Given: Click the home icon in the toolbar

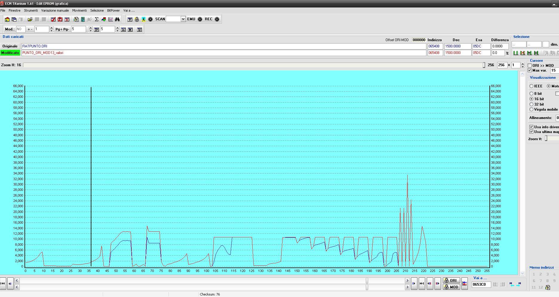Looking at the screenshot, I should [x=7, y=19].
